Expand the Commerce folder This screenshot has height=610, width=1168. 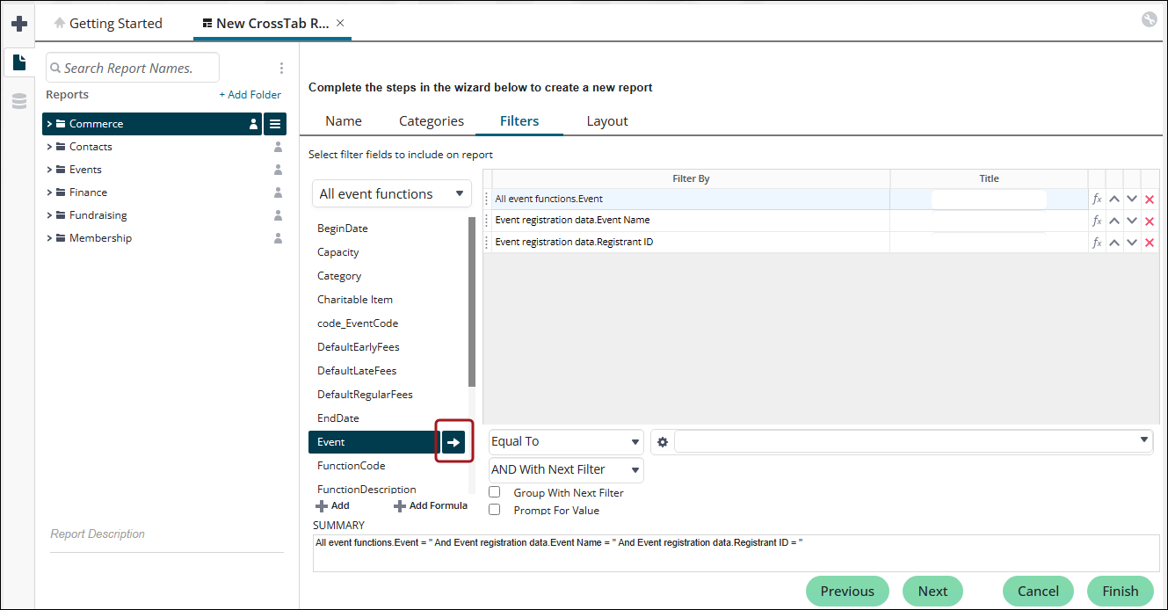pos(50,124)
